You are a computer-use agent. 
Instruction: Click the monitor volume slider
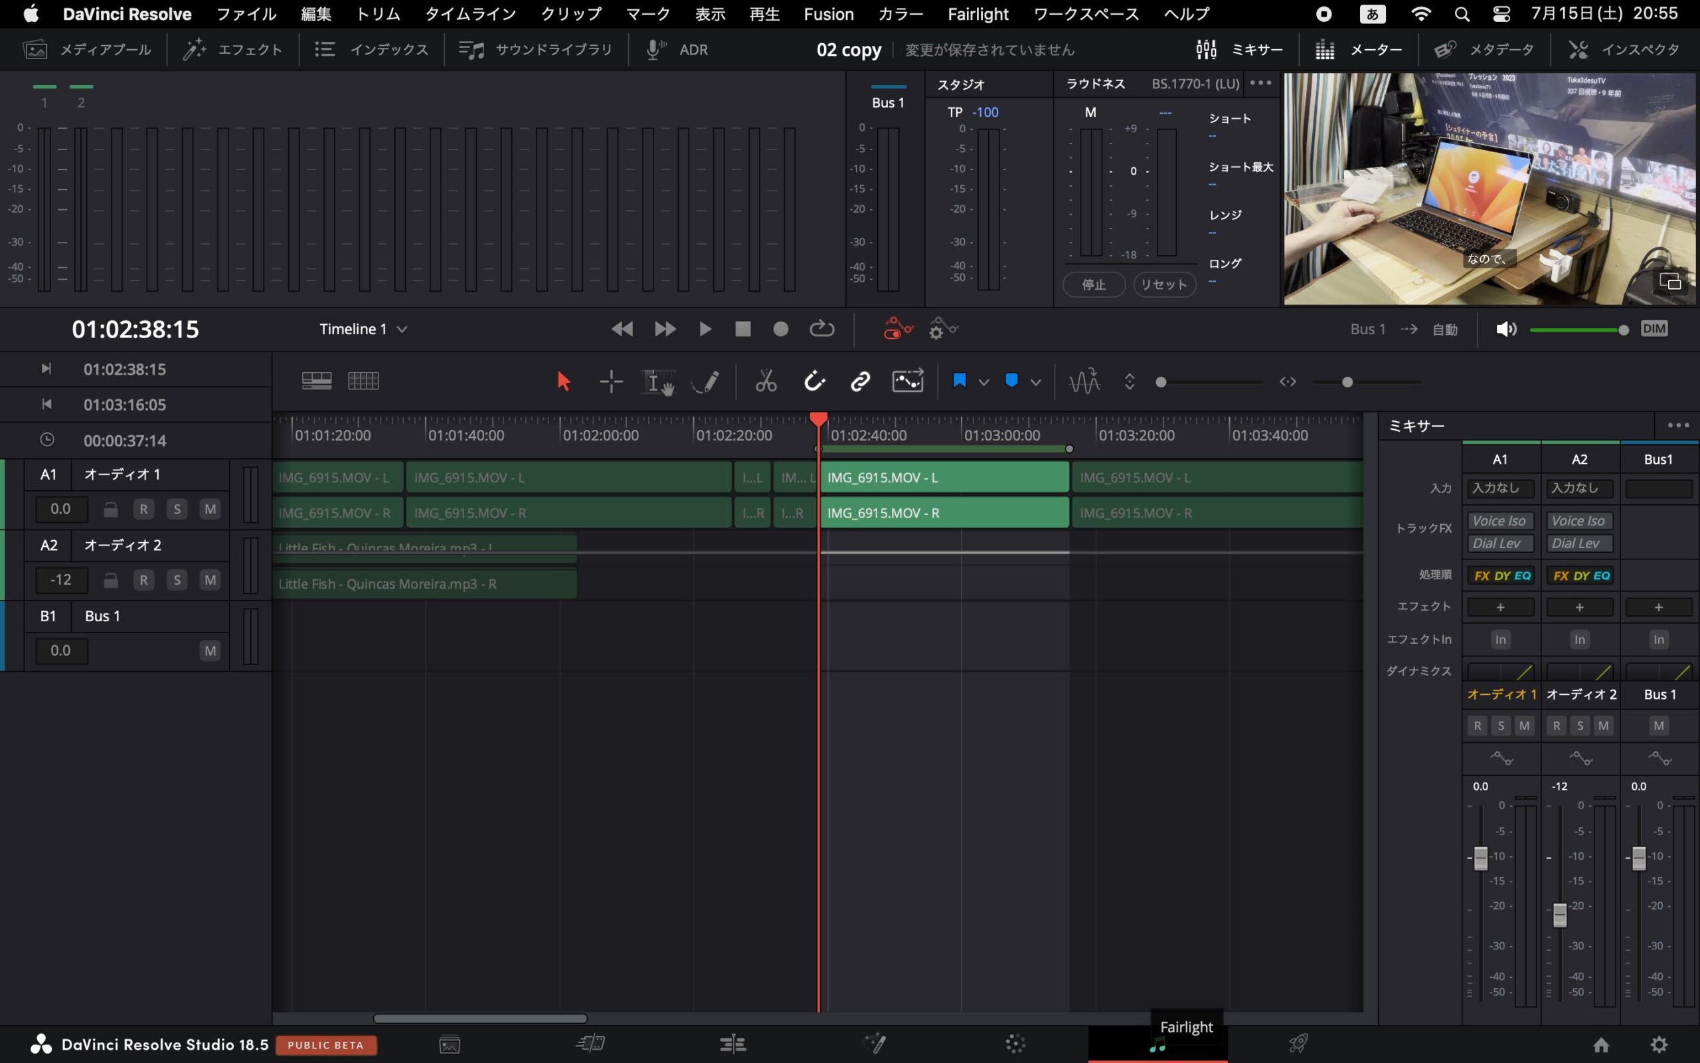(1577, 330)
